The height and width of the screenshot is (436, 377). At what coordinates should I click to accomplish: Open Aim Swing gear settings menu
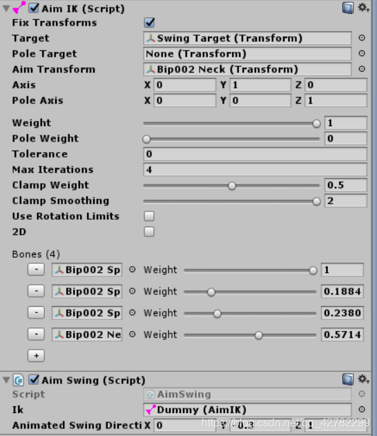click(x=363, y=379)
